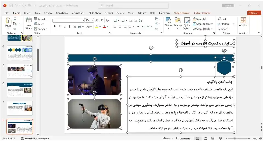Image resolution: width=263 pixels, height=141 pixels.
Task: Reset the slide layout
Action: click(x=39, y=24)
